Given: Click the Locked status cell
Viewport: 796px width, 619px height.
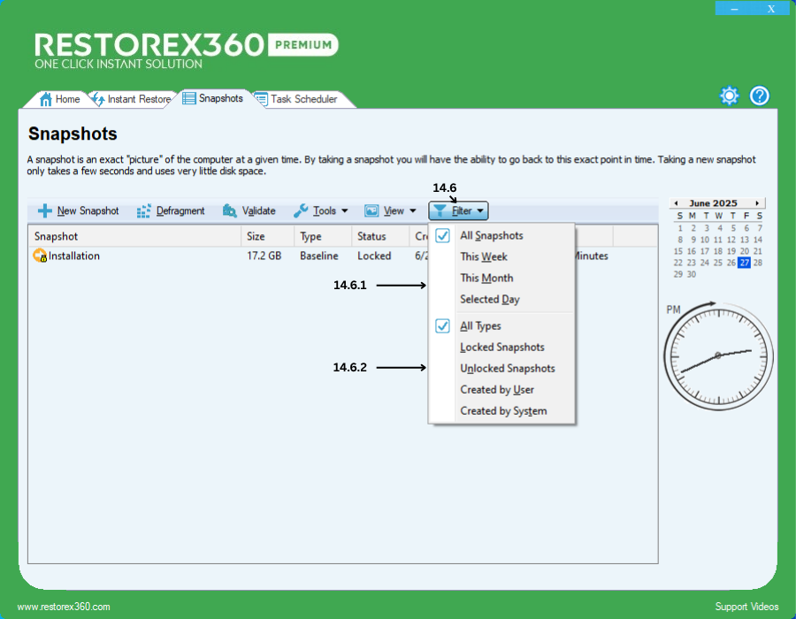Looking at the screenshot, I should [x=374, y=256].
